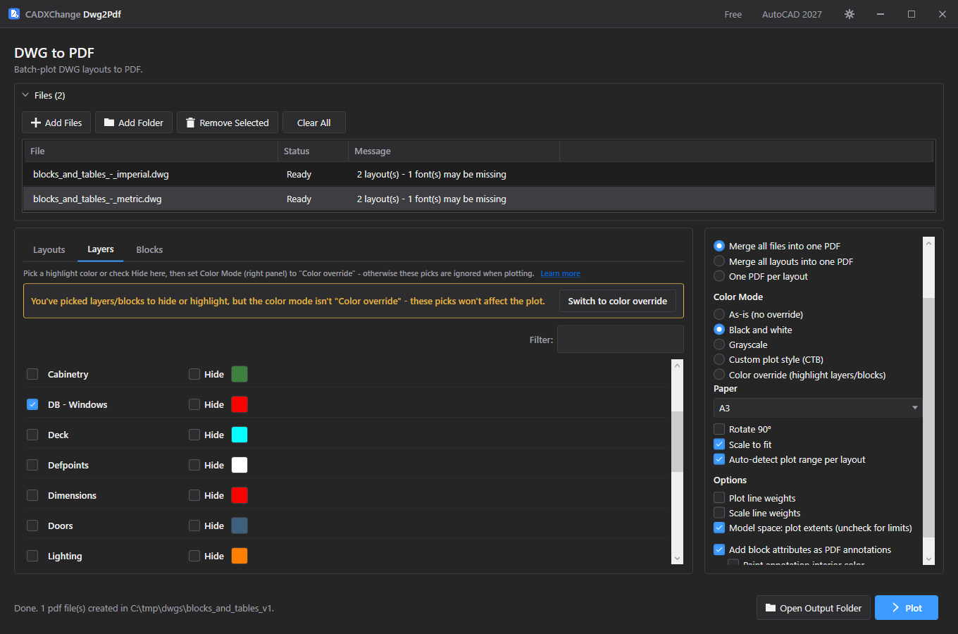Click the Add Folder button
This screenshot has height=634, width=958.
tap(134, 123)
